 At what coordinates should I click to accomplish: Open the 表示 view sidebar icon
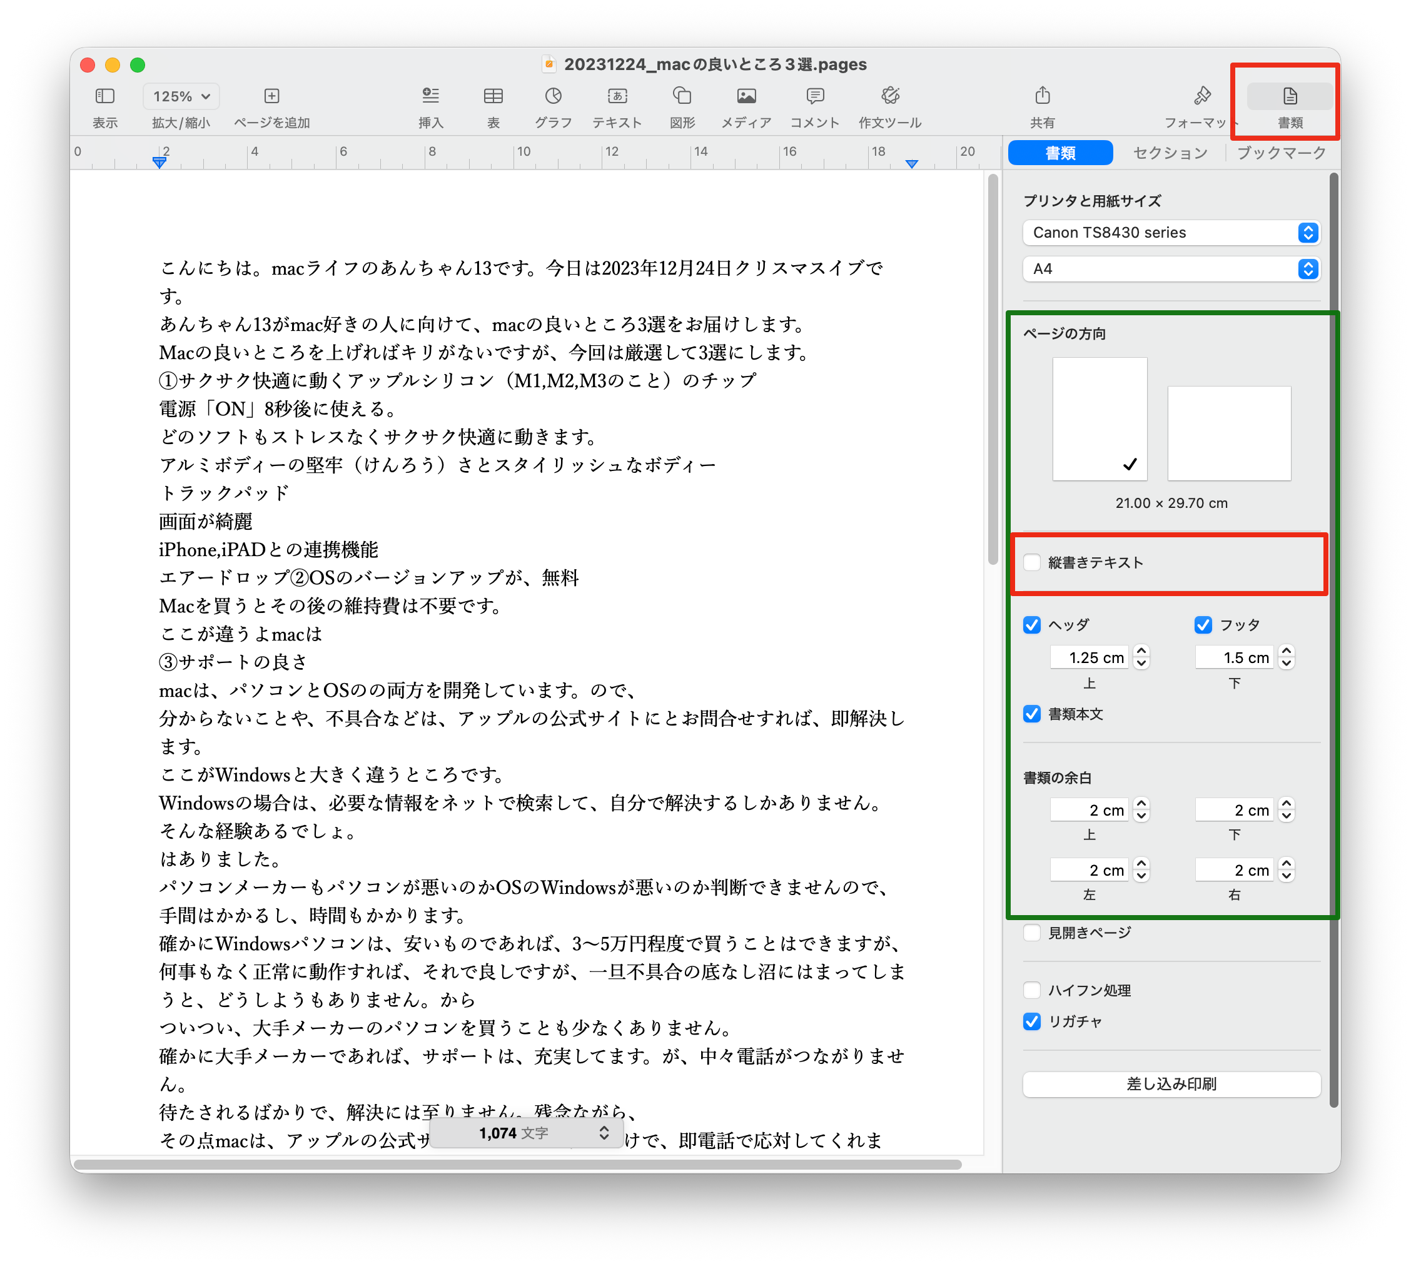point(105,96)
